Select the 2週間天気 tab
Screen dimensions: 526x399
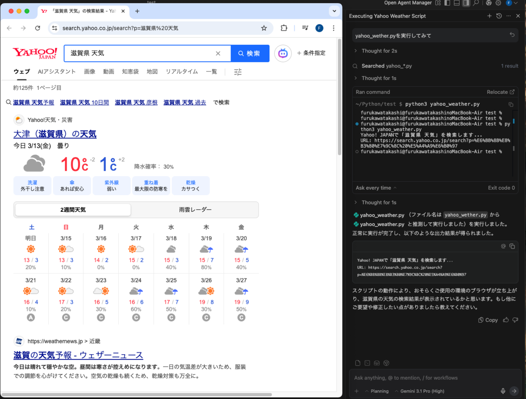point(73,210)
